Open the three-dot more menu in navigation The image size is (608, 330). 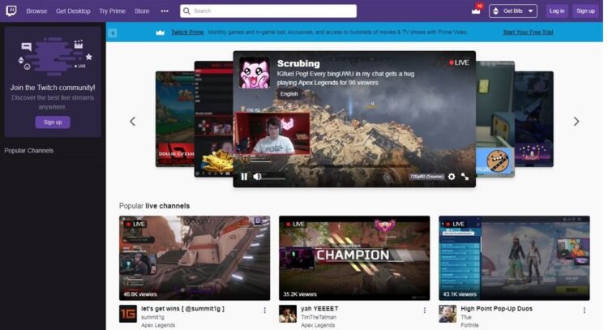click(165, 11)
